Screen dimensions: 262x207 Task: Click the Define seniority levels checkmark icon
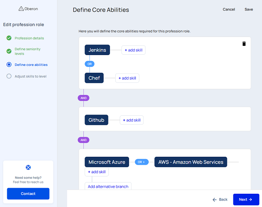pyautogui.click(x=9, y=51)
